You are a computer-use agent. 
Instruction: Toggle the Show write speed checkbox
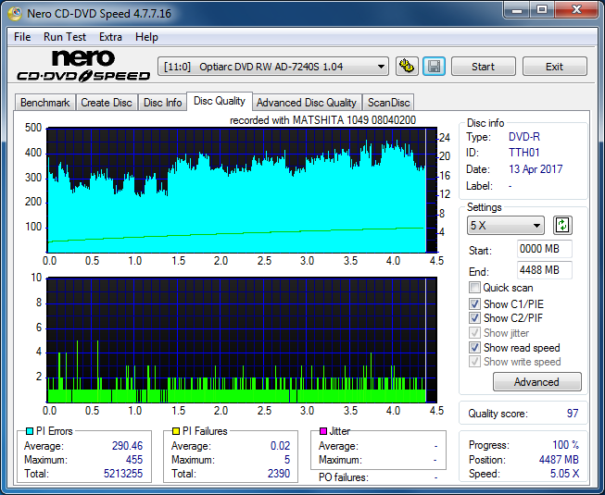(x=474, y=362)
